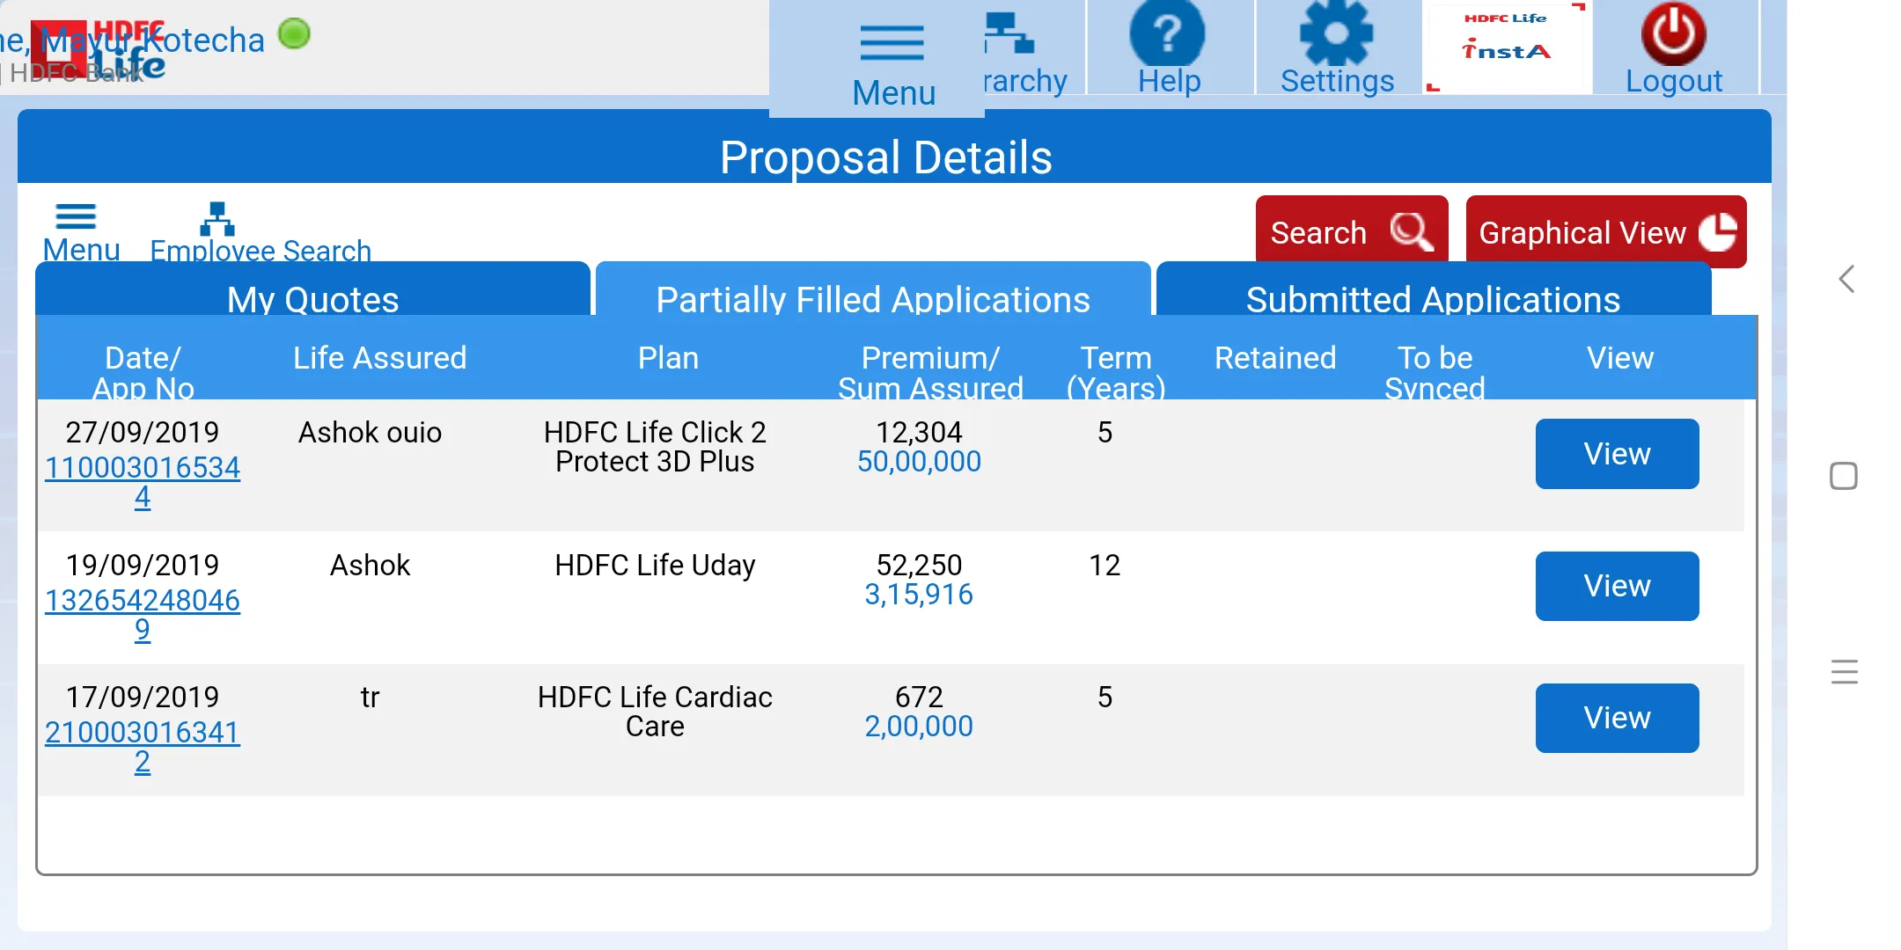
Task: Click the red Search button
Action: (x=1351, y=230)
